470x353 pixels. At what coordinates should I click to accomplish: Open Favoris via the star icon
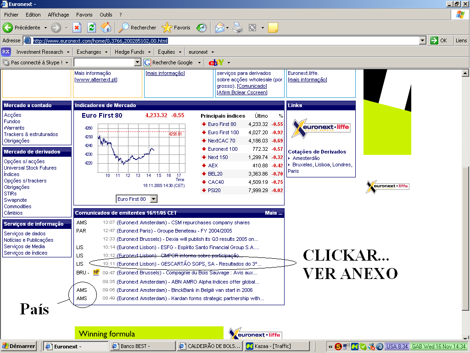point(166,28)
